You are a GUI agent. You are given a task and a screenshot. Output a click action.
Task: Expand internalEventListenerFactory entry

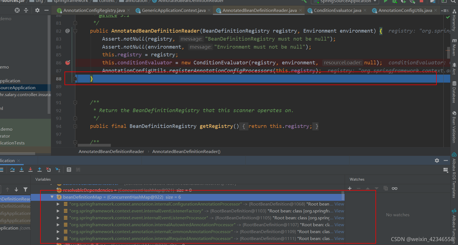58,211
